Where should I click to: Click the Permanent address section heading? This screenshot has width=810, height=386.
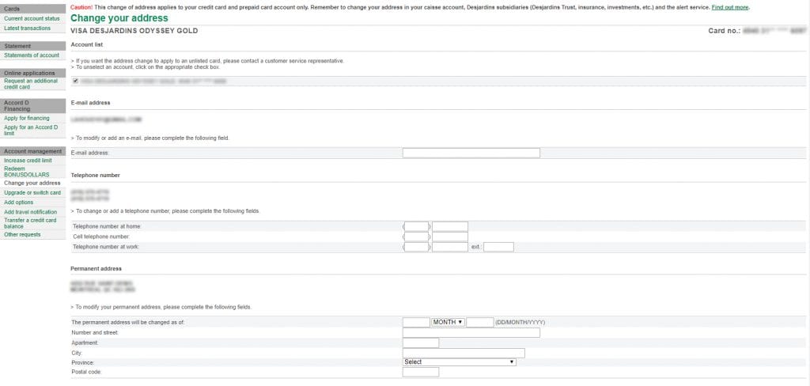[96, 269]
